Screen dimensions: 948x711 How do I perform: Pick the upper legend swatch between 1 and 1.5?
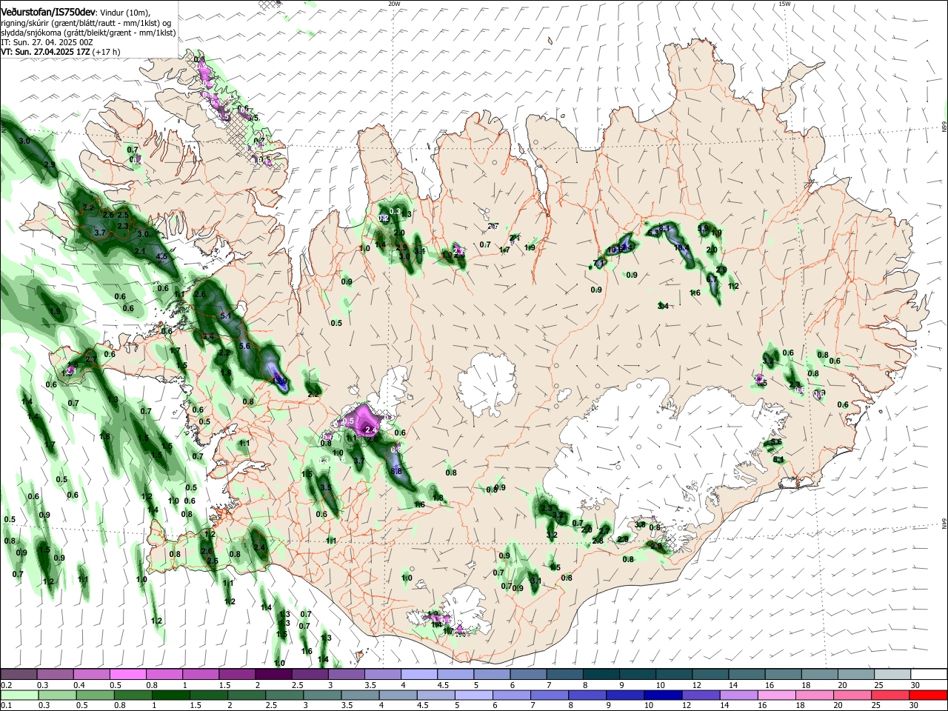tap(200, 674)
